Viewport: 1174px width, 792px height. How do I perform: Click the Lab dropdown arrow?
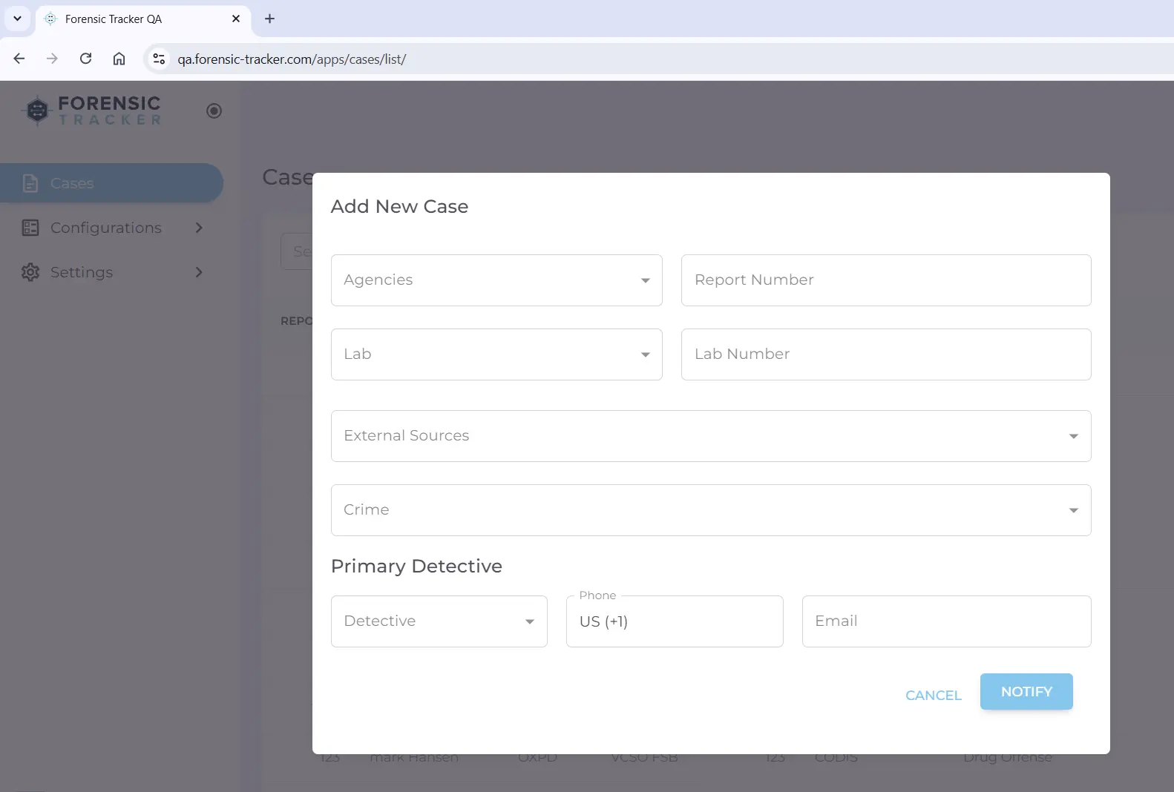[x=645, y=354]
